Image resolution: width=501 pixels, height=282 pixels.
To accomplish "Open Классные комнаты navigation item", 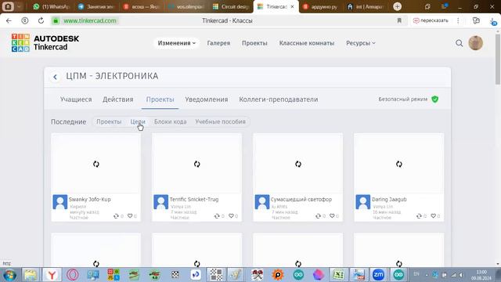I will (x=307, y=43).
